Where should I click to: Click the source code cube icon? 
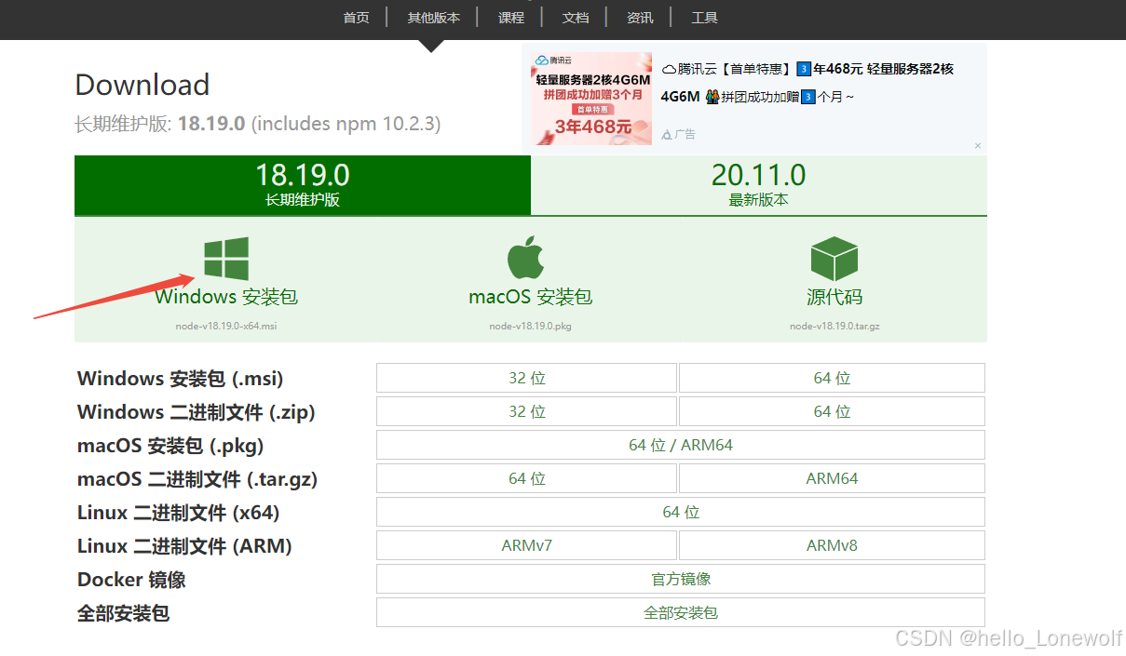click(834, 259)
